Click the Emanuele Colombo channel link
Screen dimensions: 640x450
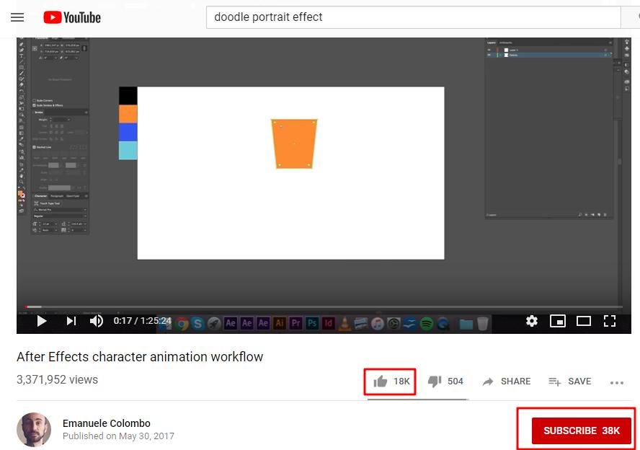click(107, 423)
